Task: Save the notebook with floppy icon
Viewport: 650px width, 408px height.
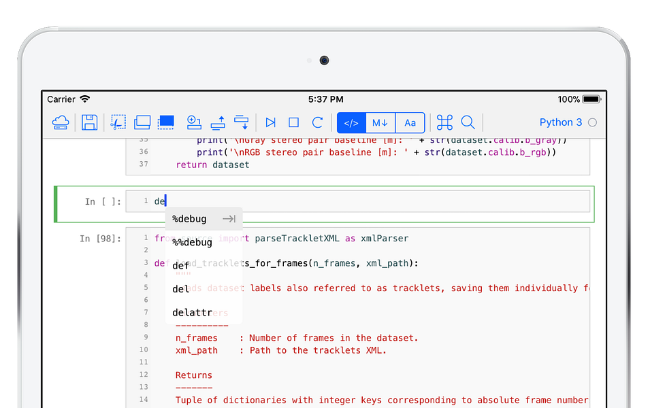Action: click(89, 122)
